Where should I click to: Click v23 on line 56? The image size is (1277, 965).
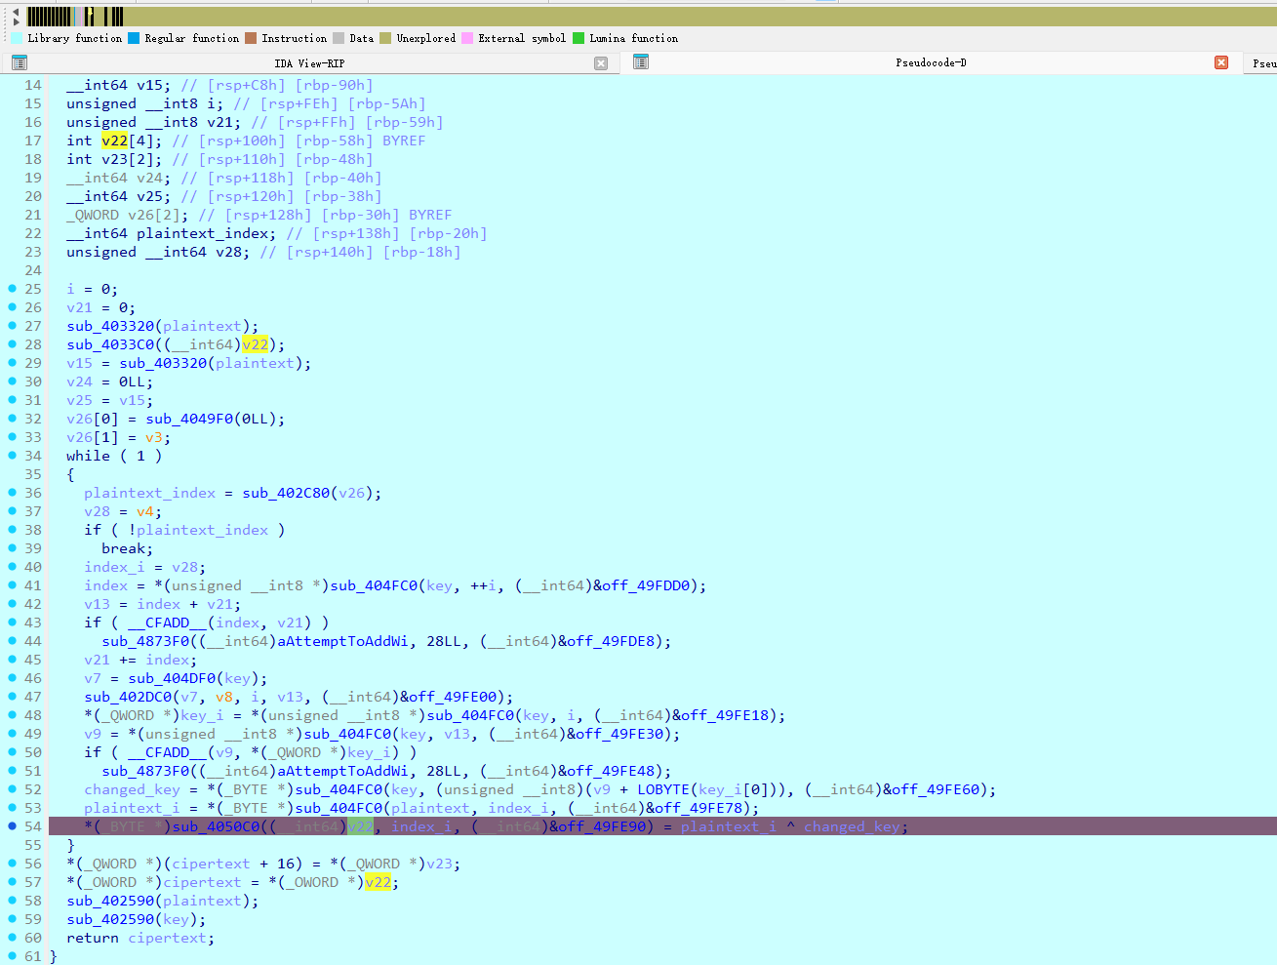click(439, 864)
